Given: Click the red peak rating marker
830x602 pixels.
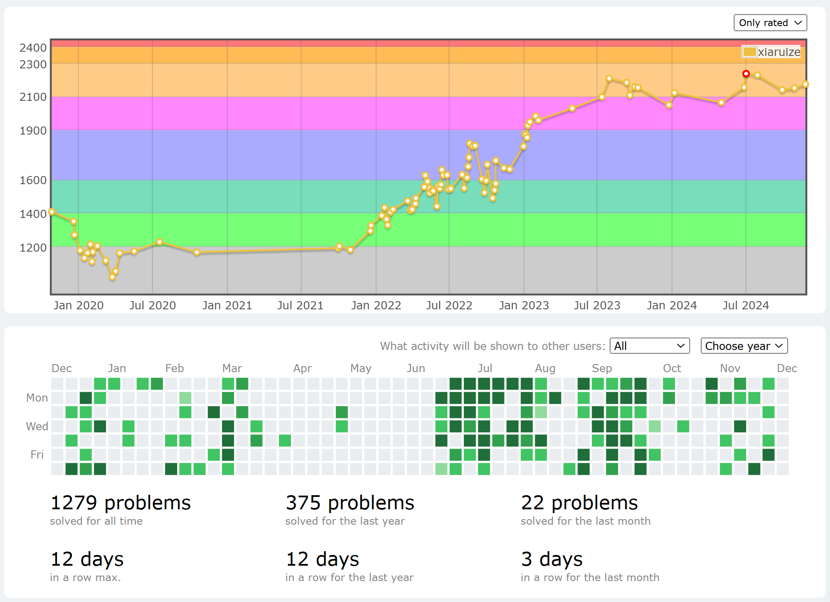Looking at the screenshot, I should click(746, 74).
